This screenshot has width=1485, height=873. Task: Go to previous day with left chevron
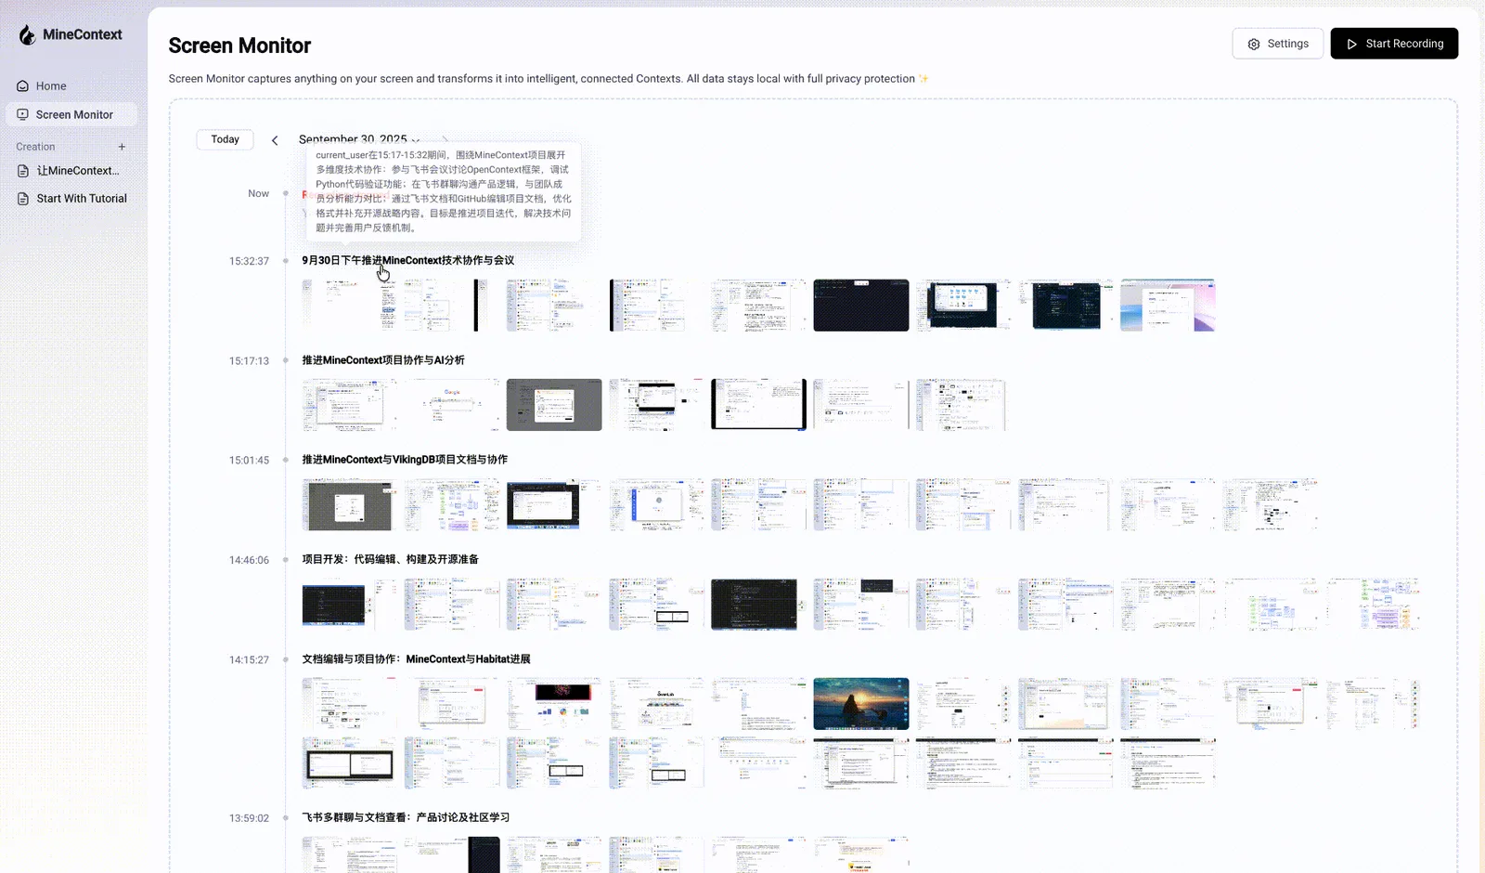[x=275, y=140]
